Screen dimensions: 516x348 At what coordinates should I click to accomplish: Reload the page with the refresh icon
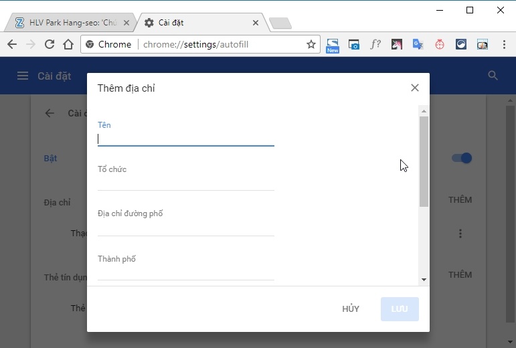point(50,44)
